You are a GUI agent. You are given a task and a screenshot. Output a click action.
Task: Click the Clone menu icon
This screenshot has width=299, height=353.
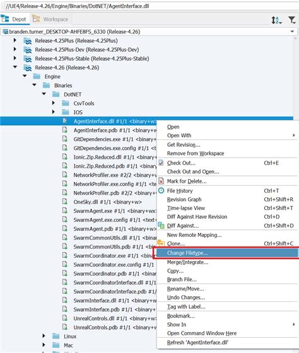pos(161,243)
